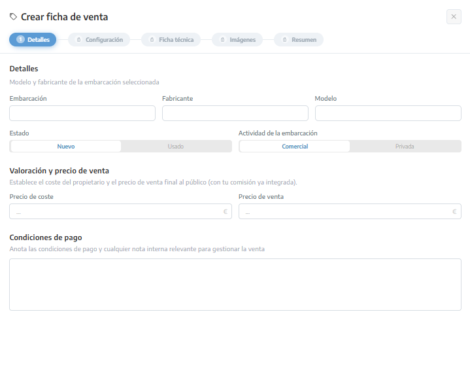Open the Embarcación selector field
Screen dimensions: 470x367
pos(82,113)
